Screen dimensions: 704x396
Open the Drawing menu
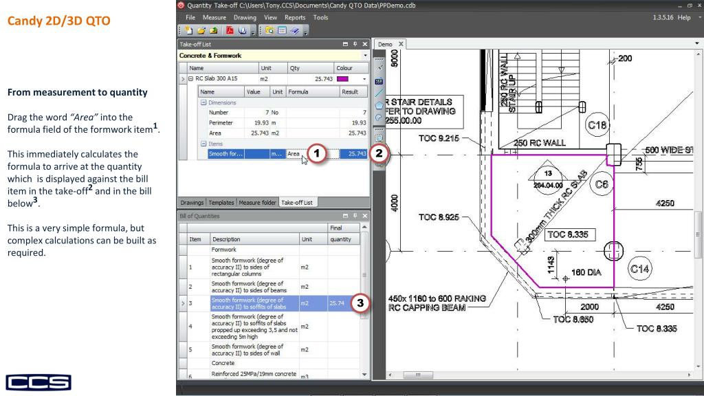pos(245,17)
